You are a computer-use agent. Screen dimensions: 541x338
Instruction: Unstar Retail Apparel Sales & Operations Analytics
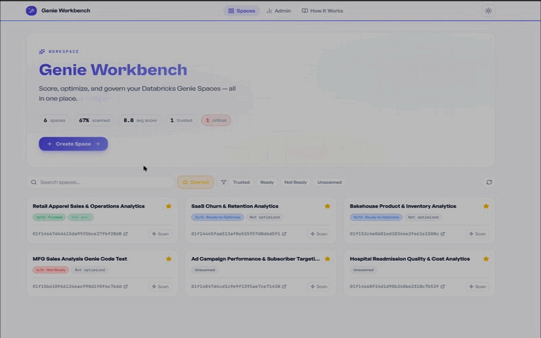[168, 206]
